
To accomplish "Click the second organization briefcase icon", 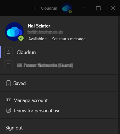I will (x=8, y=65).
